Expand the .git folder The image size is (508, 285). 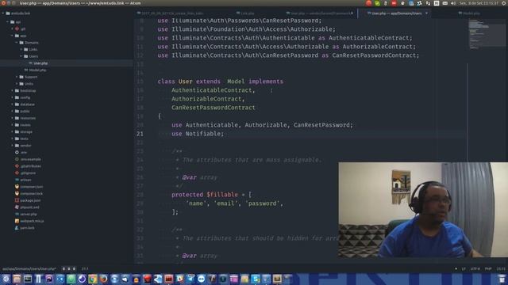(13, 28)
